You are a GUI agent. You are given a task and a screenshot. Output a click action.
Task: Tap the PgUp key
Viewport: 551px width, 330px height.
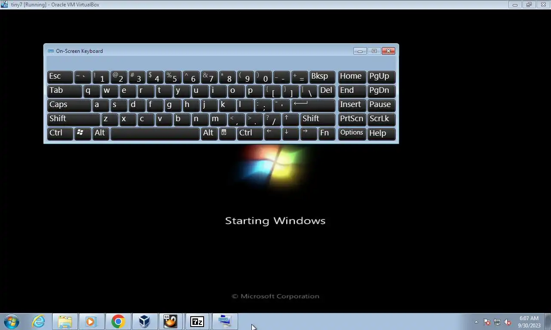click(381, 76)
